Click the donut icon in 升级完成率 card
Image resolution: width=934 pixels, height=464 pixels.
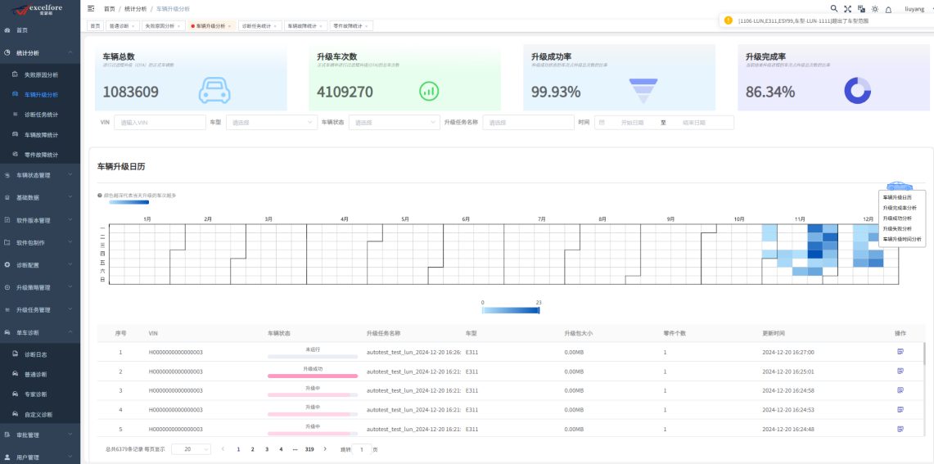857,91
